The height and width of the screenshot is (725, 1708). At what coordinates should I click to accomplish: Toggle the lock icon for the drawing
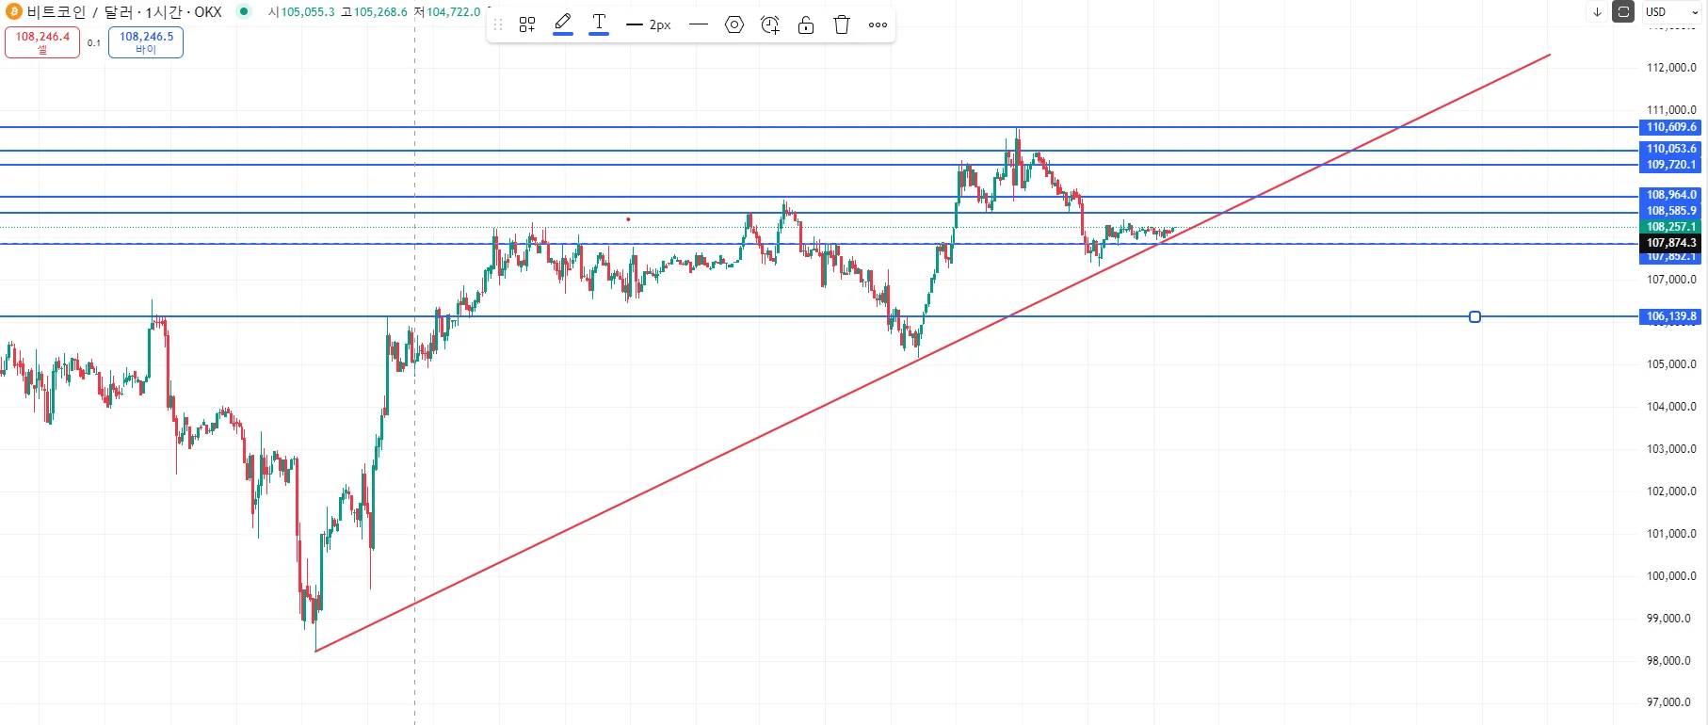[x=806, y=25]
